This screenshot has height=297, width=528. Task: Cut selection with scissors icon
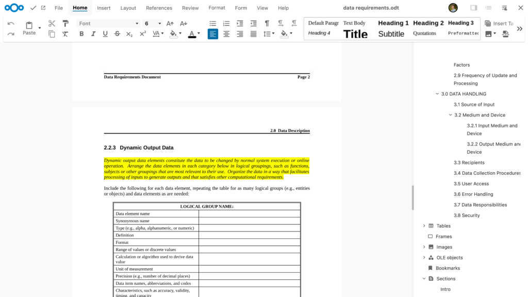tap(52, 23)
